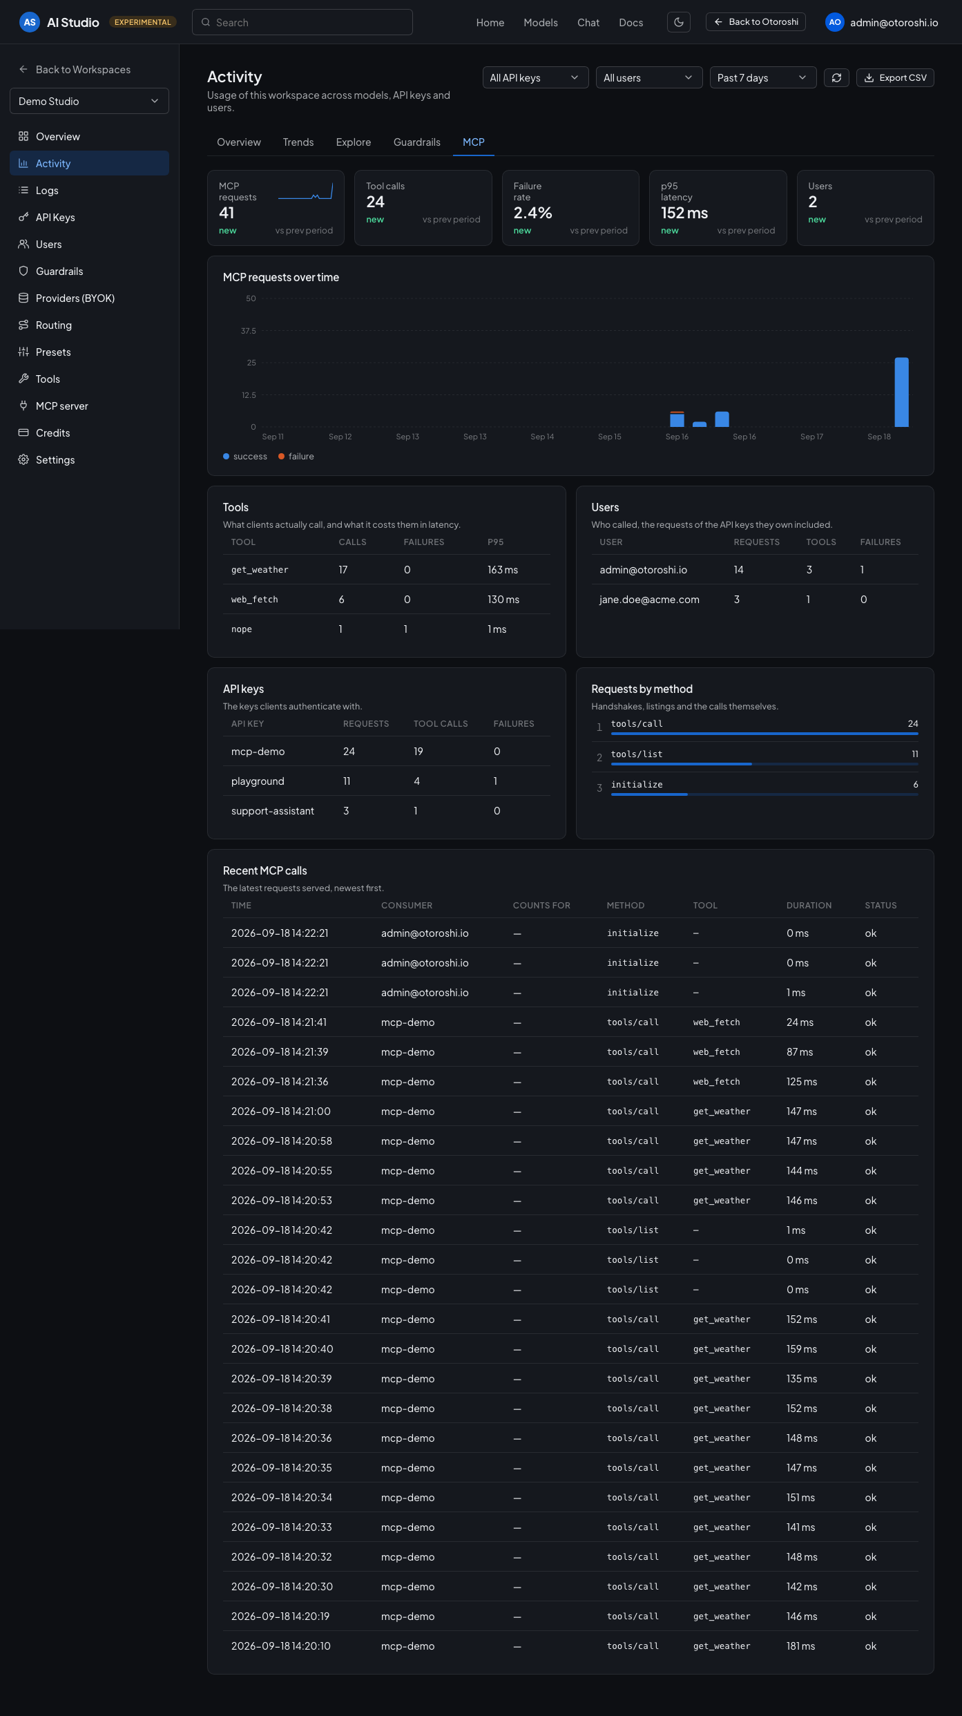962x1716 pixels.
Task: Click the AS logo icon
Action: pos(30,22)
